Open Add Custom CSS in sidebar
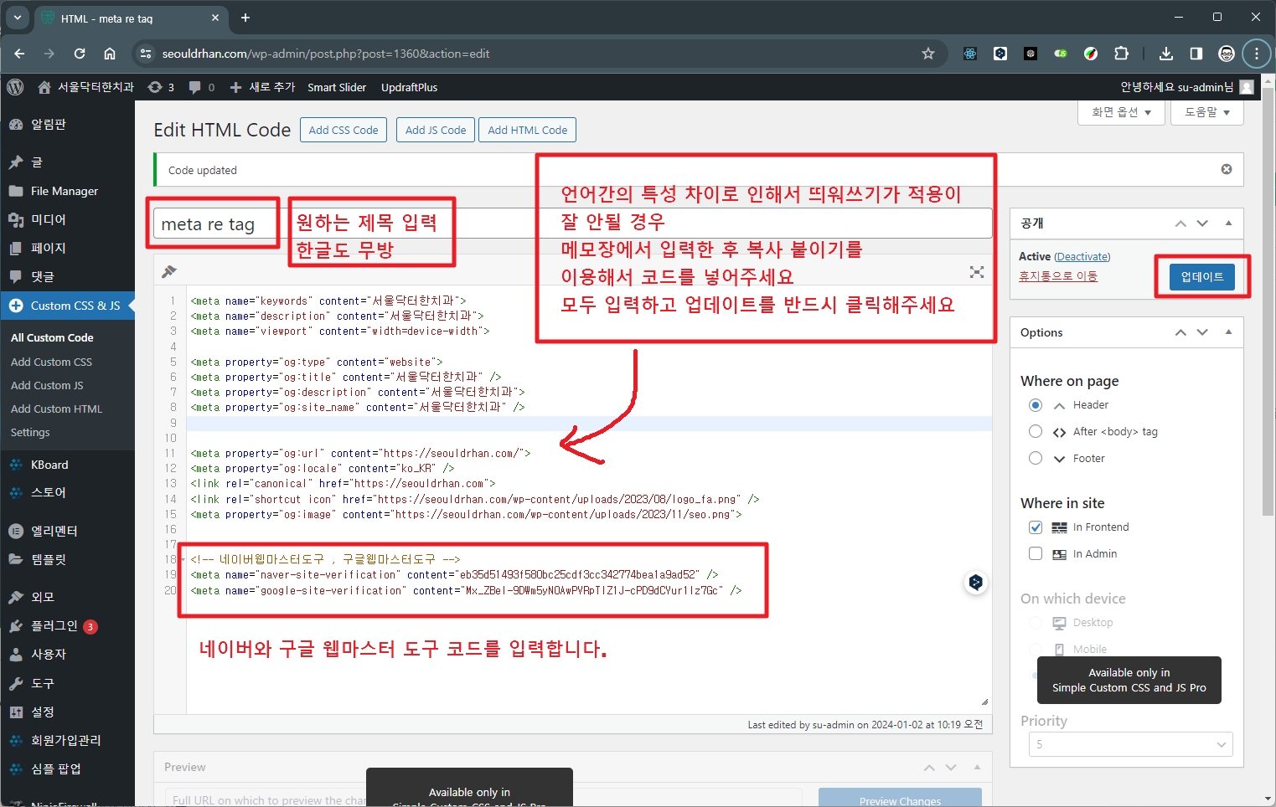 [x=51, y=362]
